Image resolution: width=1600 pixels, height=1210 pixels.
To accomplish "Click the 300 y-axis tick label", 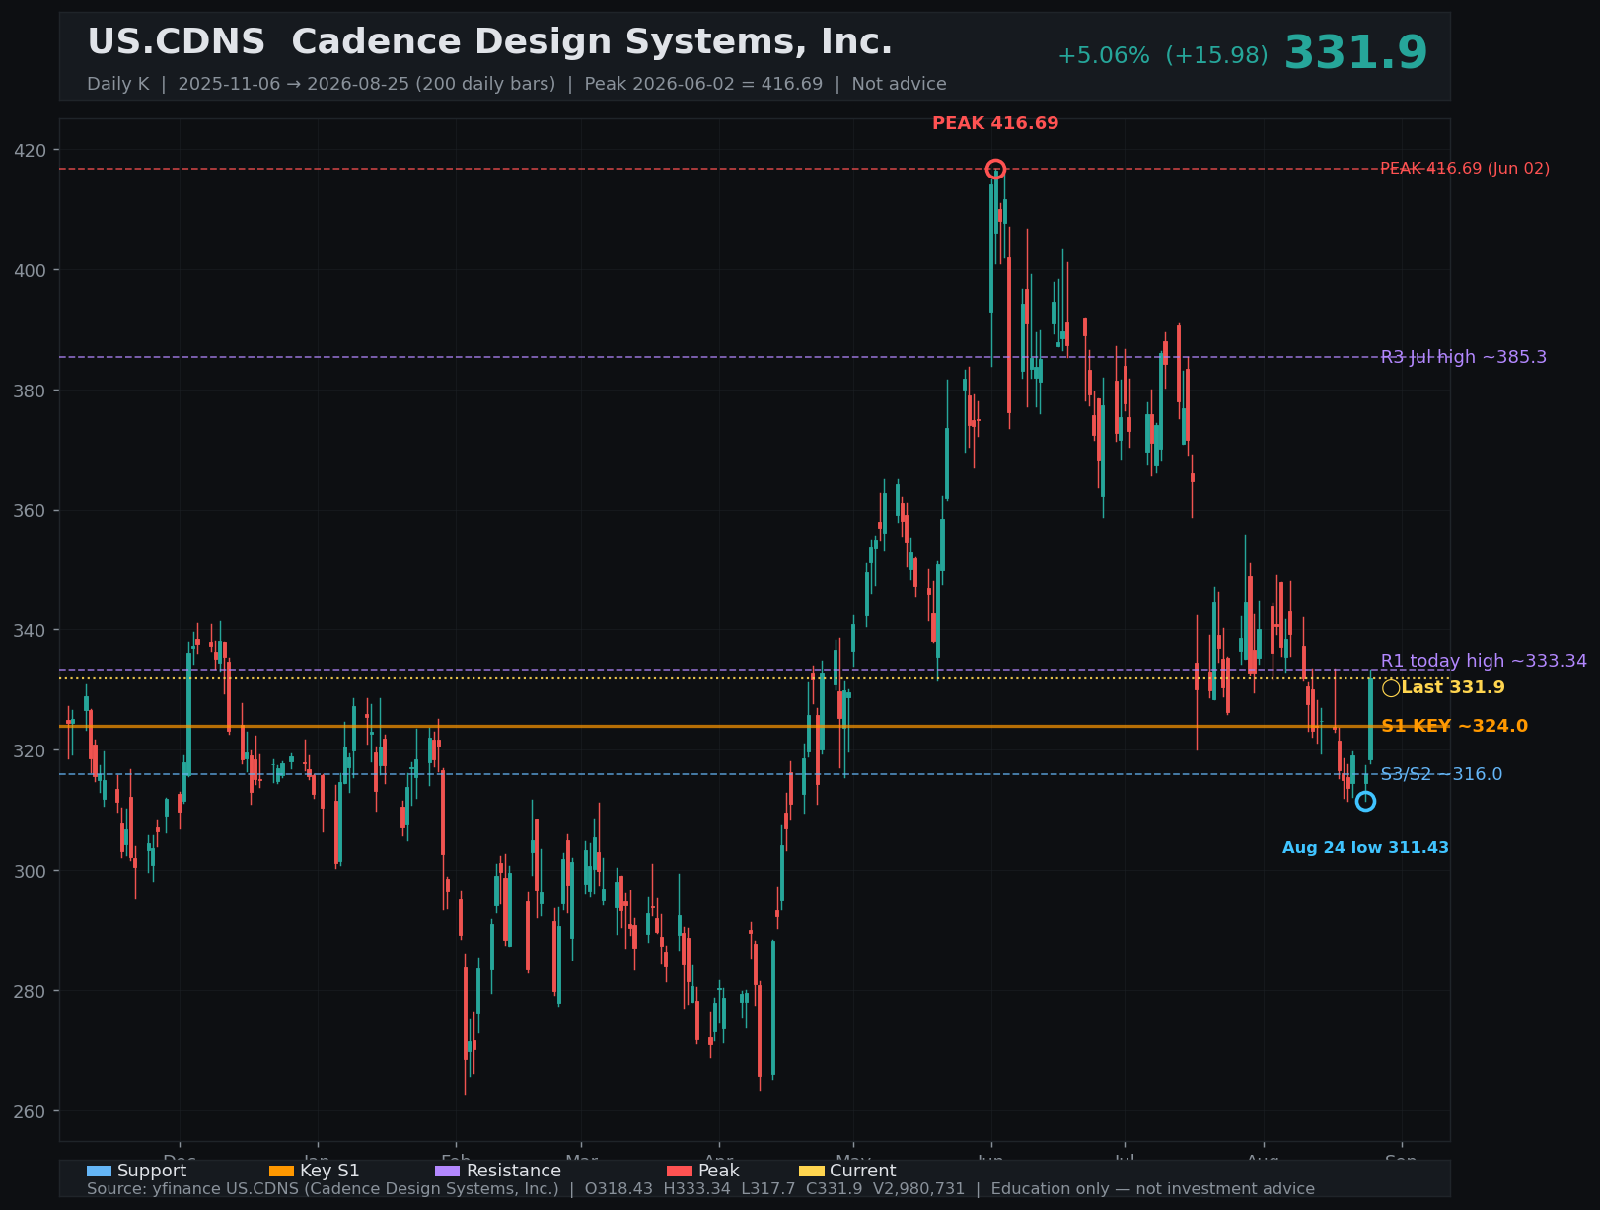I will pos(31,871).
